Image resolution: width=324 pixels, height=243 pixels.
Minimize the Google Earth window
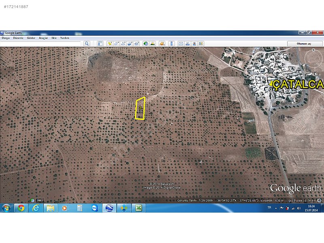click(302, 33)
